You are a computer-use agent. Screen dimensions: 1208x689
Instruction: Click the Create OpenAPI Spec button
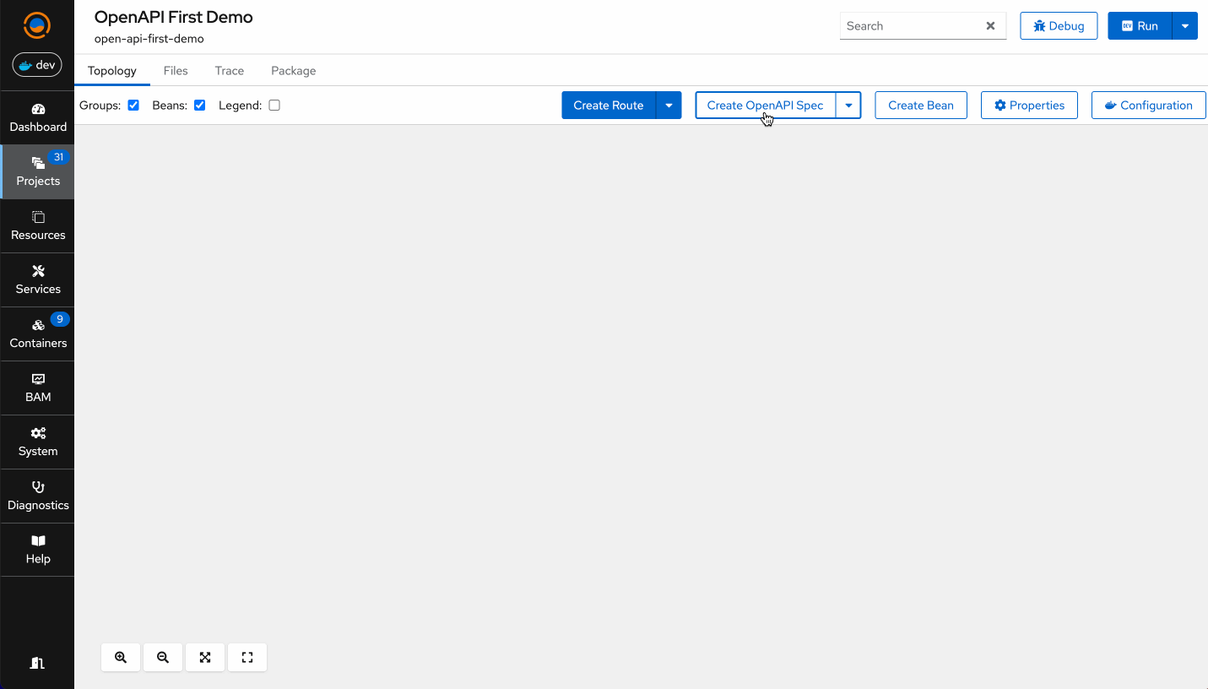tap(765, 106)
